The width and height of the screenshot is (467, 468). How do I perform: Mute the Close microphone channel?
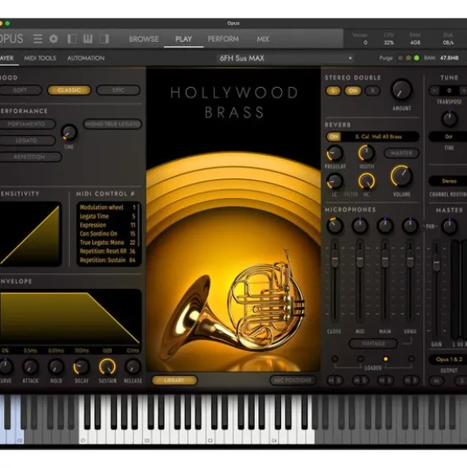(331, 380)
